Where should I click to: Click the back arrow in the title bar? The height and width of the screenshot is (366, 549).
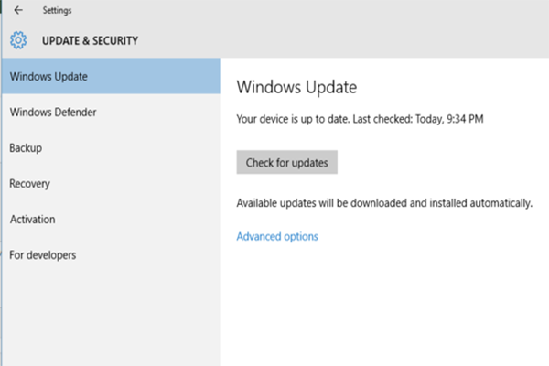click(19, 11)
